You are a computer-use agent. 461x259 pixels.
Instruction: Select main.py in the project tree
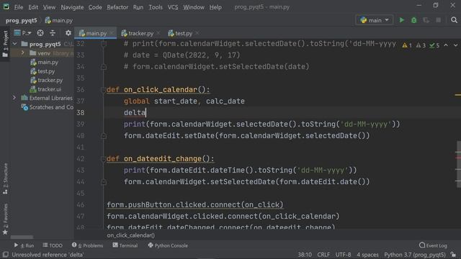click(x=44, y=63)
